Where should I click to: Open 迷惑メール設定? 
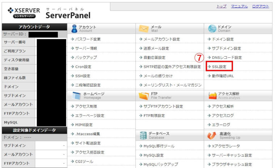tap(156, 48)
